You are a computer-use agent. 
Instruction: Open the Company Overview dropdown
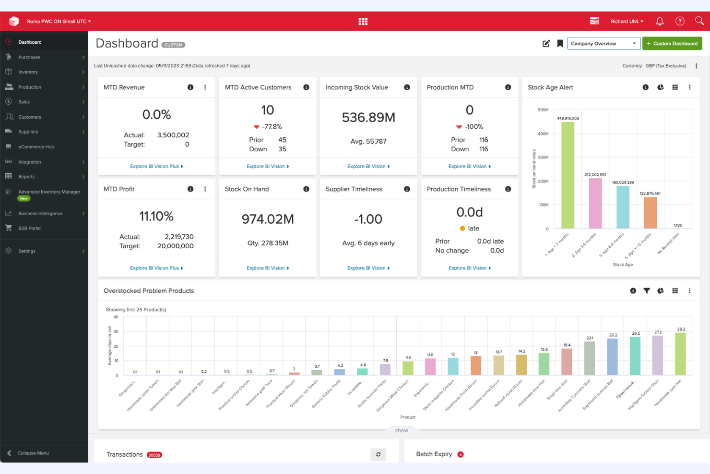(603, 44)
